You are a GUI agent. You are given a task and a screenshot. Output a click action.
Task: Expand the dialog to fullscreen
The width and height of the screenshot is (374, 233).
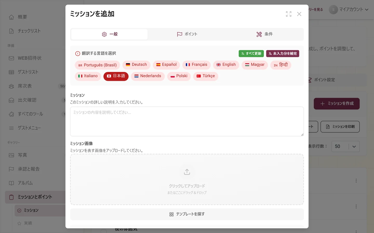click(289, 14)
